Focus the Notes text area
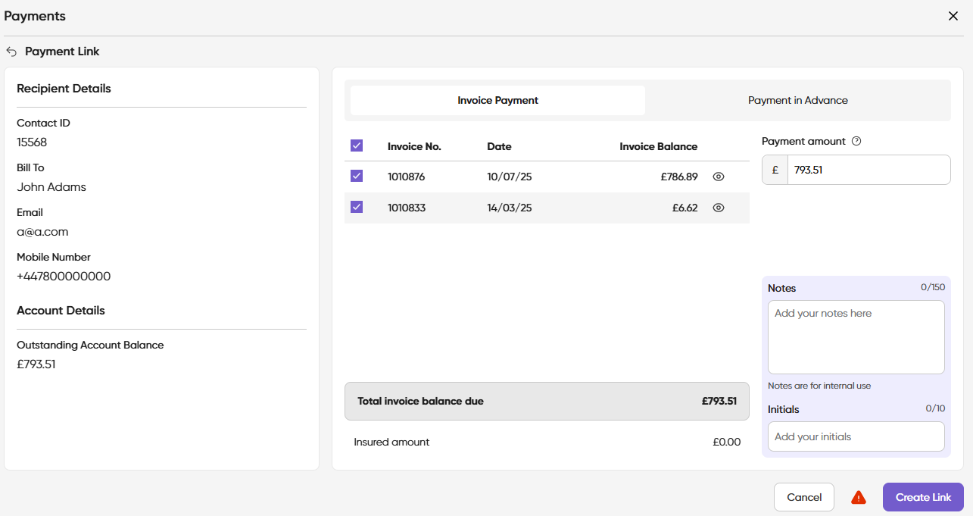Image resolution: width=973 pixels, height=516 pixels. pos(856,337)
